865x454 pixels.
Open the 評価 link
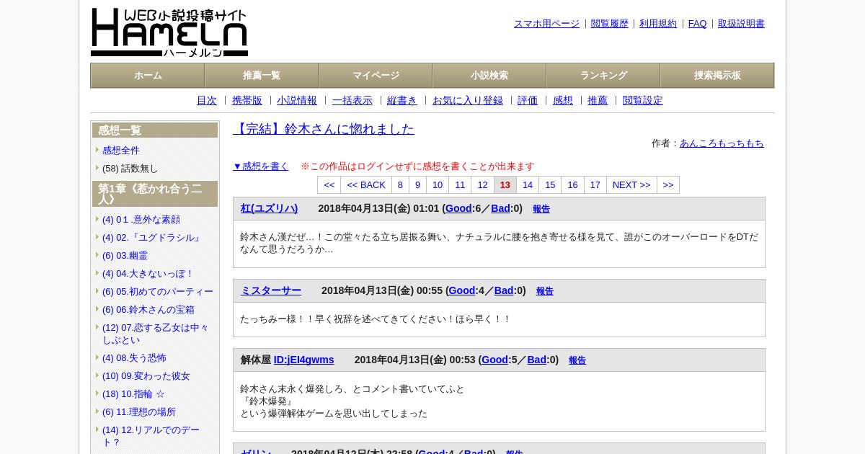[528, 101]
